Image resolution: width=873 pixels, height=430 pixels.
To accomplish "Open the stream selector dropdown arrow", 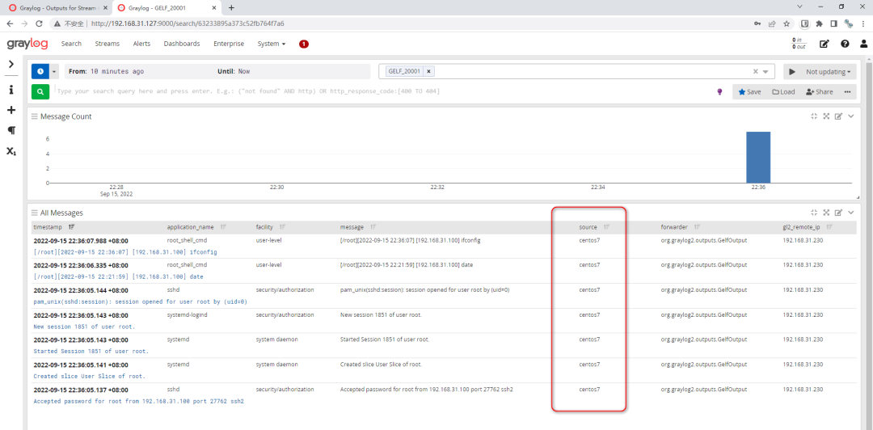I will coord(765,72).
